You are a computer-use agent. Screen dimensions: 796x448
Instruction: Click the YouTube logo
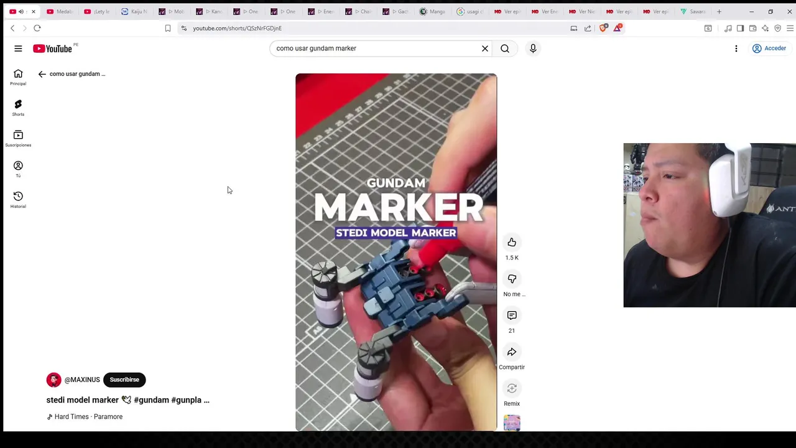tap(53, 49)
